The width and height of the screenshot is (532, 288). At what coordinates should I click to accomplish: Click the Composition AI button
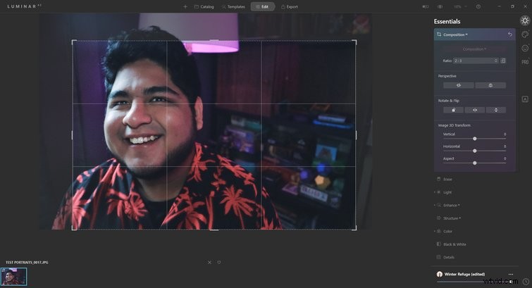click(475, 49)
